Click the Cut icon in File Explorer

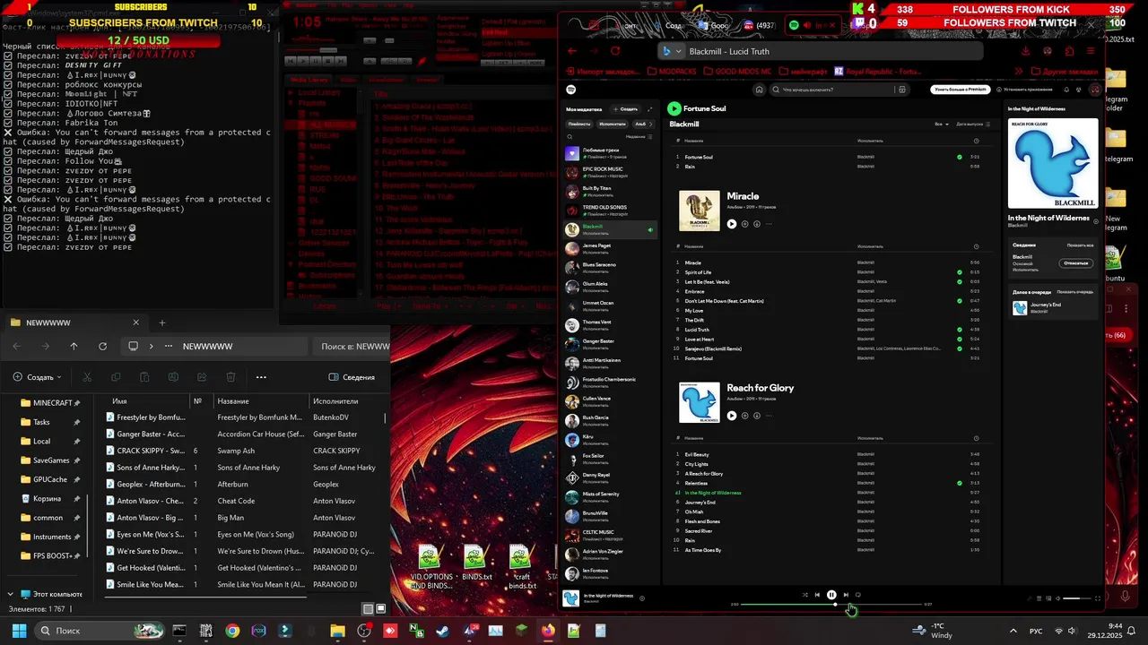(x=87, y=377)
